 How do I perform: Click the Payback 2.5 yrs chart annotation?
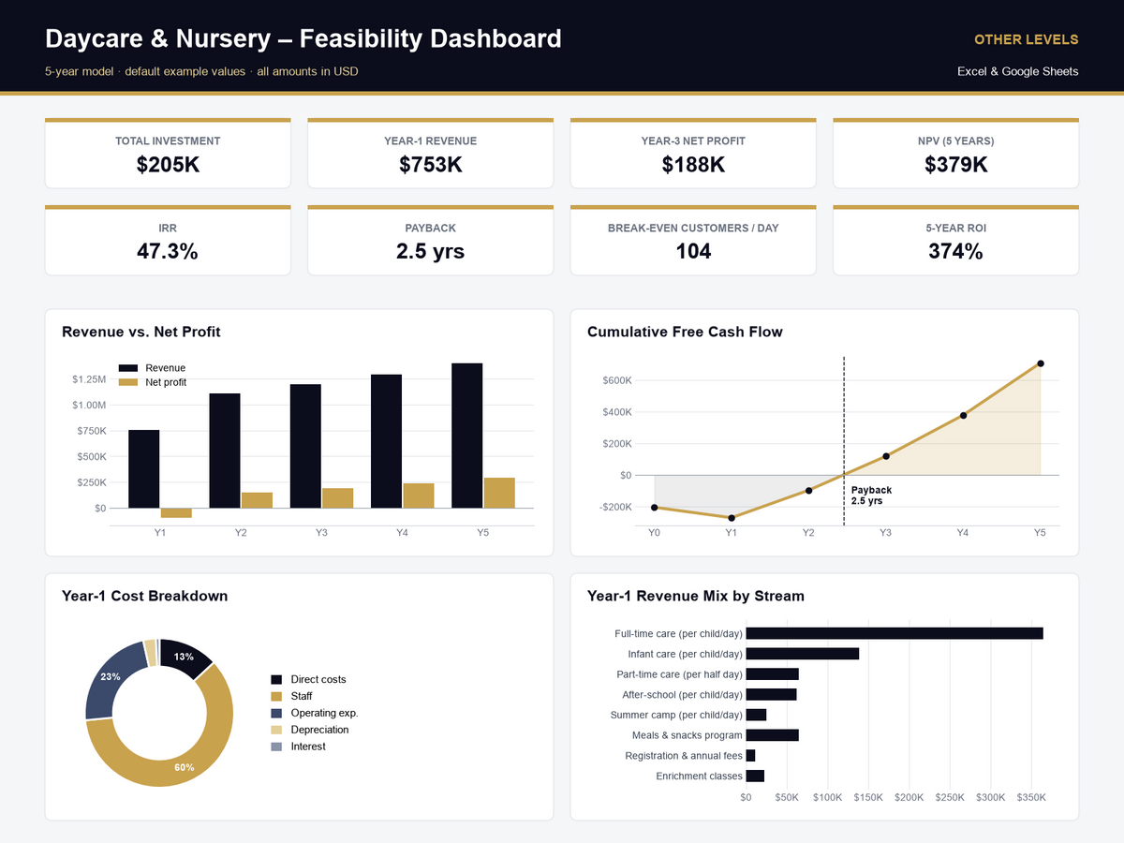871,495
